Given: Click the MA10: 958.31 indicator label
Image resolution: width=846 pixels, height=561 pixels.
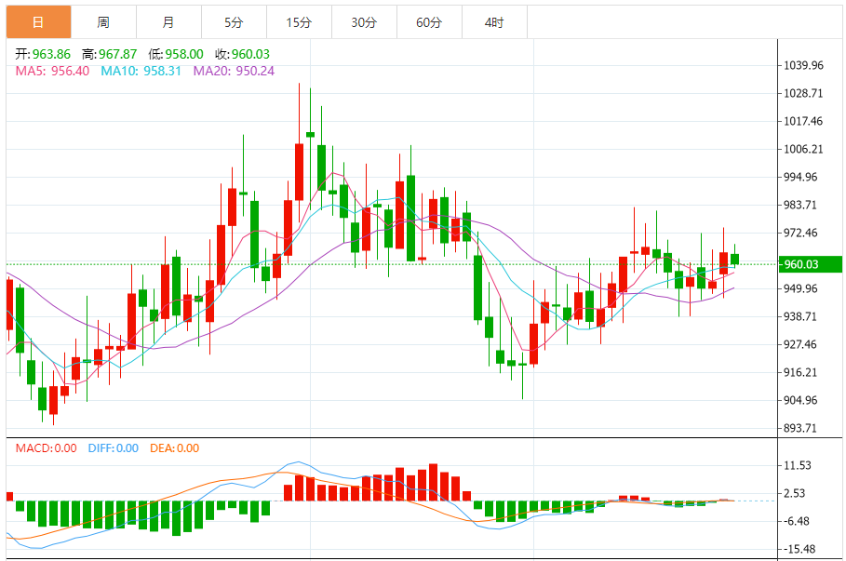Looking at the screenshot, I should tap(141, 72).
